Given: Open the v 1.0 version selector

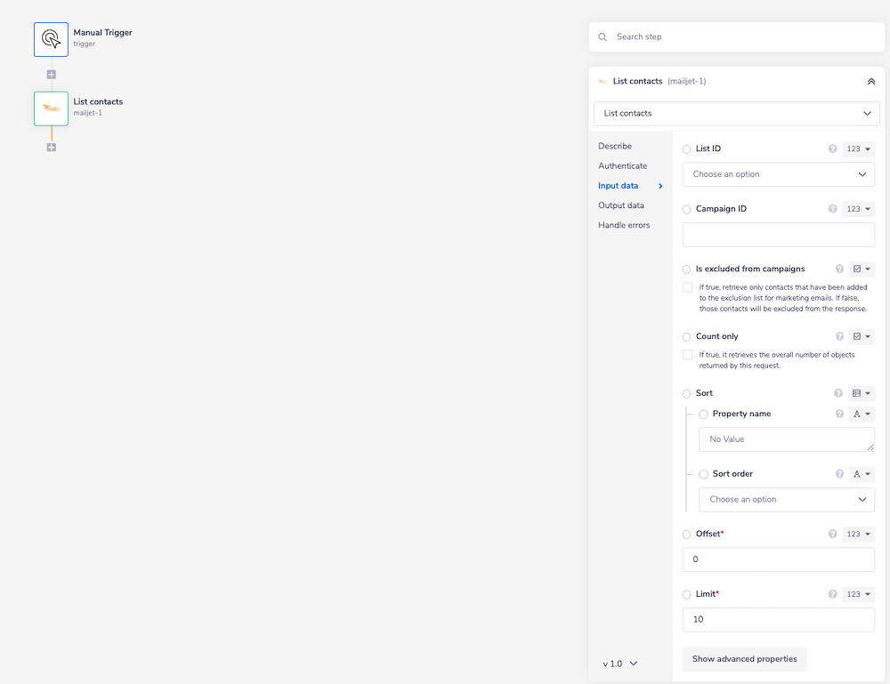Looking at the screenshot, I should point(619,664).
